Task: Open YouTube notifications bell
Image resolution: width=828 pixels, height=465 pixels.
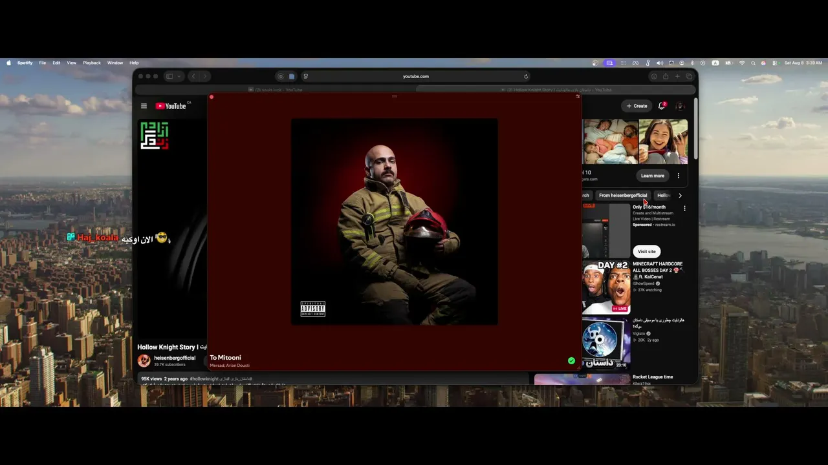Action: 662,106
